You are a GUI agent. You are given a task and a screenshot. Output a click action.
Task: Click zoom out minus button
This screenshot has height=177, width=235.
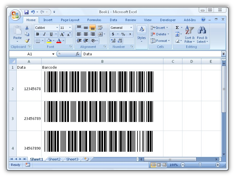(183, 165)
